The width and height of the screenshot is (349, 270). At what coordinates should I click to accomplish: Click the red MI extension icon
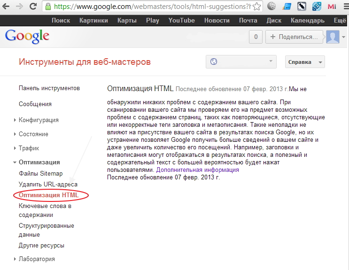click(332, 7)
